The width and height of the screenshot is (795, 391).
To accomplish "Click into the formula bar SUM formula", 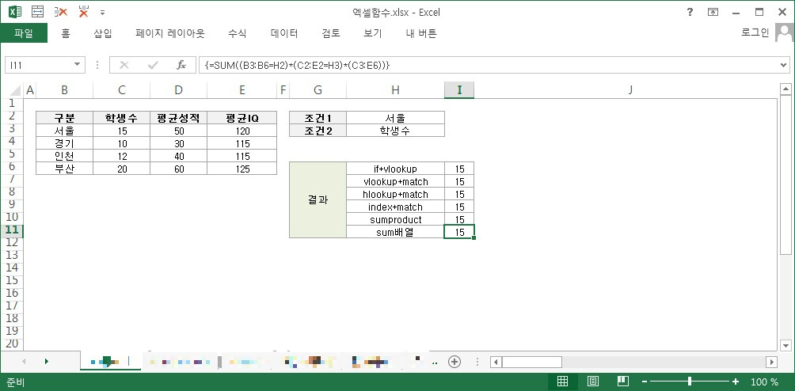I will pos(297,65).
